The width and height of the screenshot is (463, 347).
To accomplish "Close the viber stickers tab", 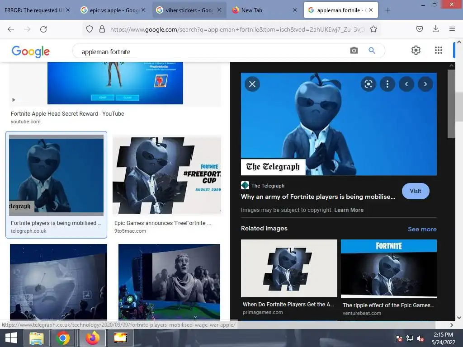I will pyautogui.click(x=219, y=10).
